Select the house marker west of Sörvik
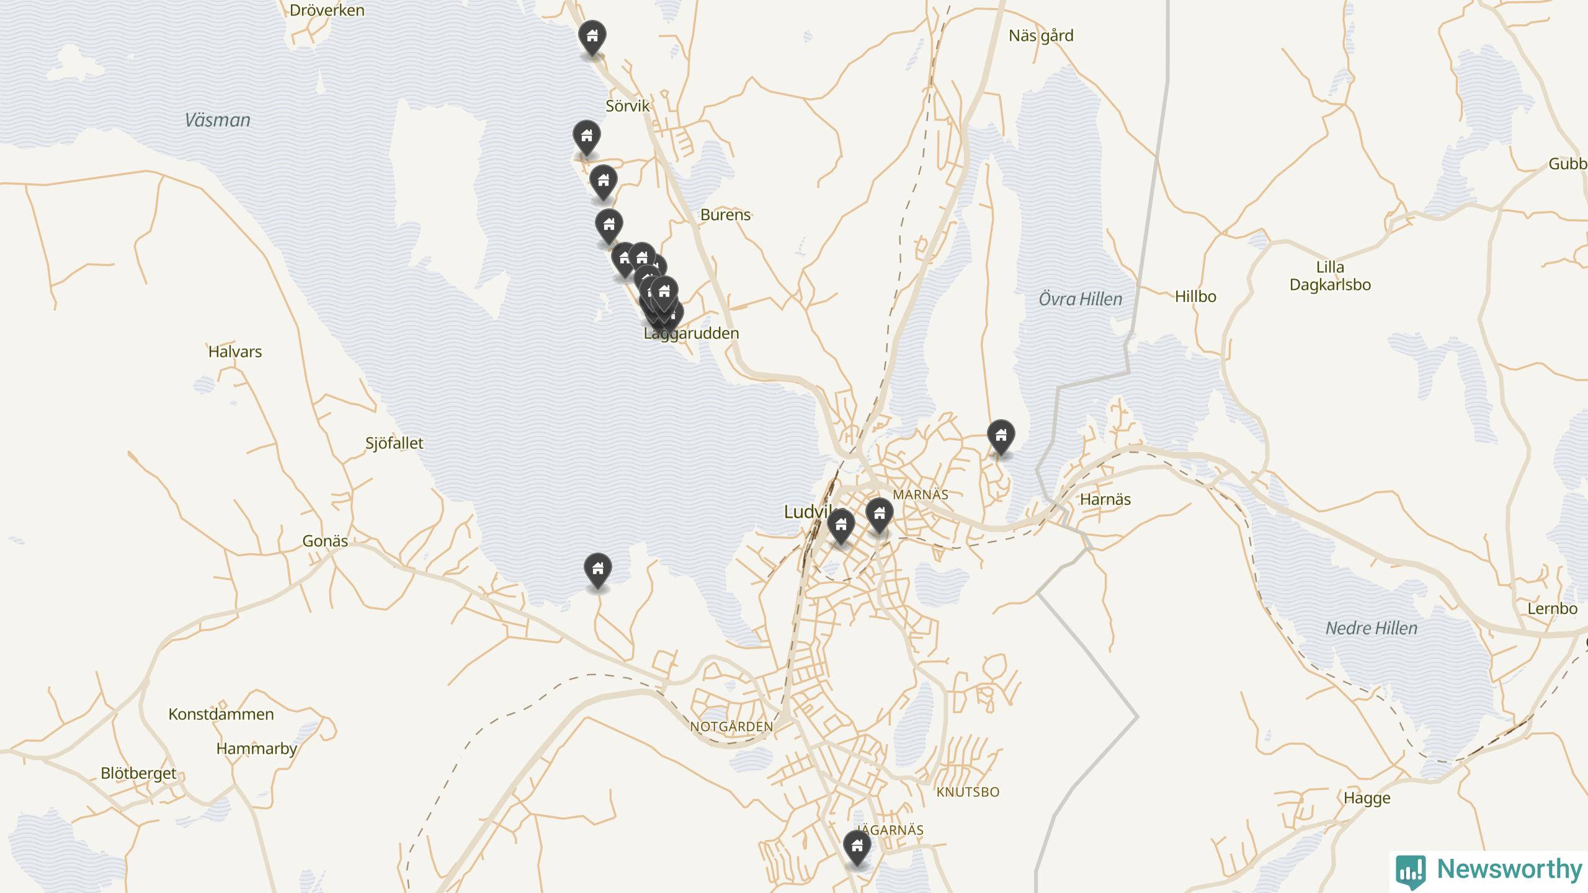Screen dimensions: 1588x893 click(x=587, y=137)
